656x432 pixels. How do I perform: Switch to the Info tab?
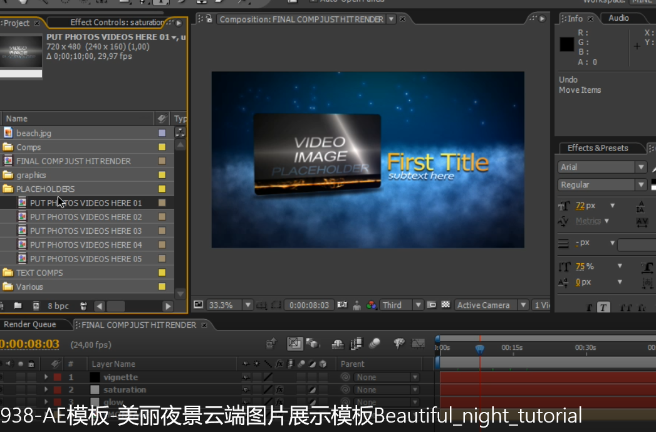(x=575, y=18)
